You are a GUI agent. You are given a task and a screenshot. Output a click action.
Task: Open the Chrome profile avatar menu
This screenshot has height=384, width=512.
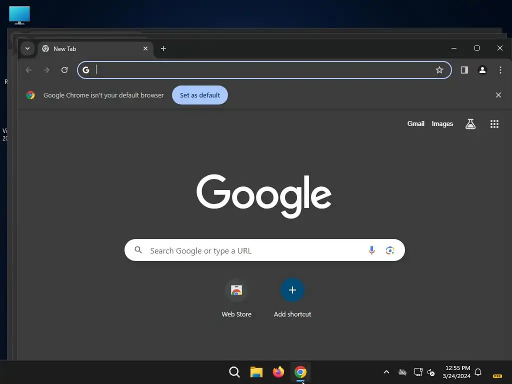(482, 70)
